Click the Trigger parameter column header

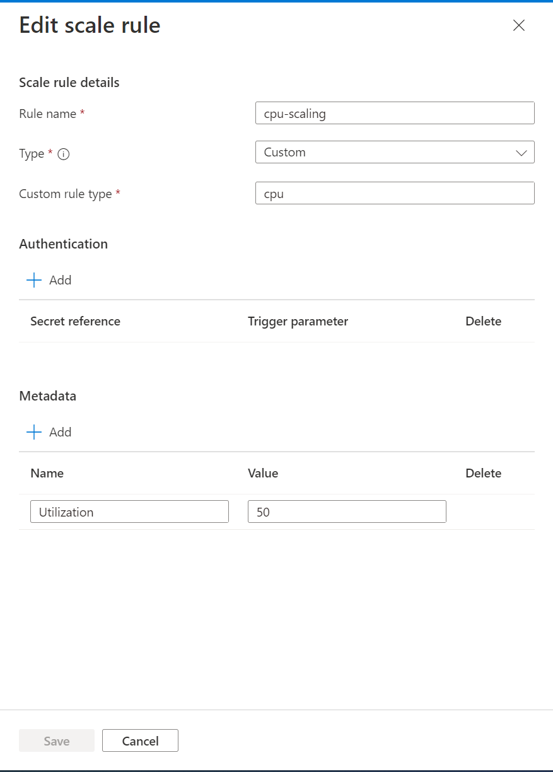pyautogui.click(x=298, y=321)
